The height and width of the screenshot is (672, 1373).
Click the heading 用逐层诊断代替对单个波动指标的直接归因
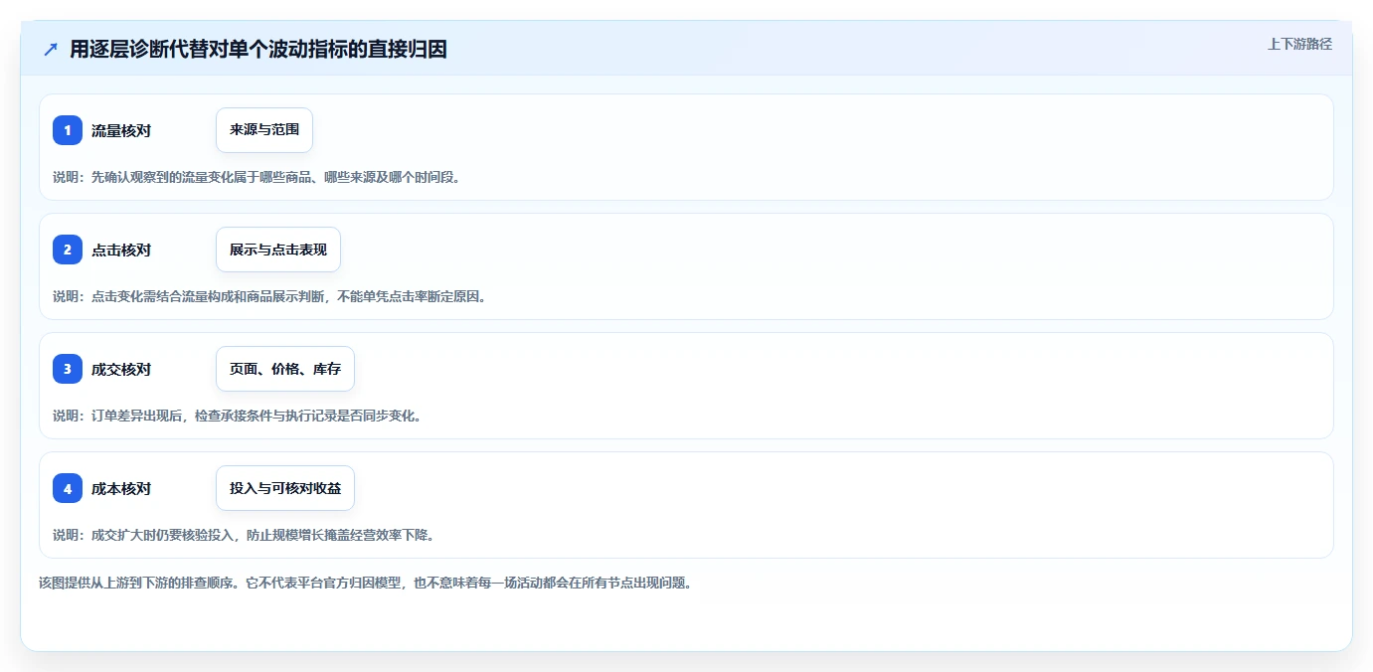[x=258, y=49]
